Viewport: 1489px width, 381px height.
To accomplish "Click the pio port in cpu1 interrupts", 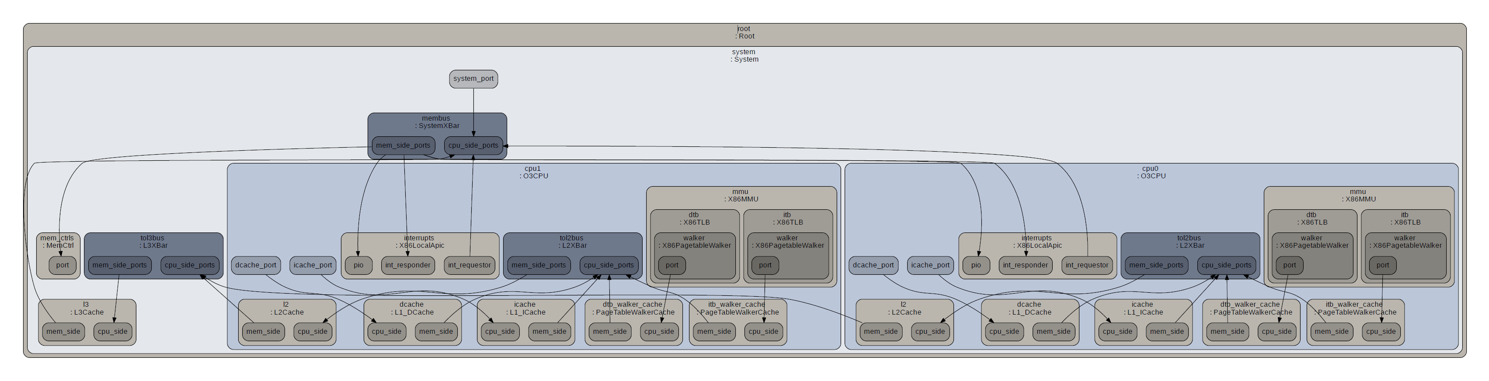I will coord(358,266).
